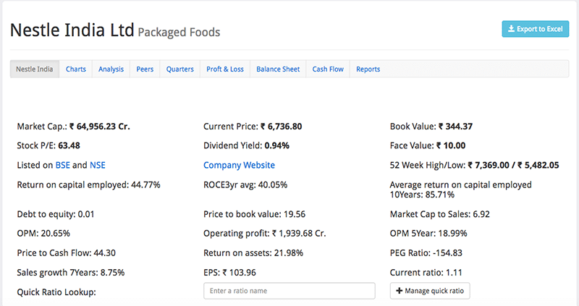The width and height of the screenshot is (579, 306).
Task: Click Return on assets: 21.98%
Action: pos(253,253)
